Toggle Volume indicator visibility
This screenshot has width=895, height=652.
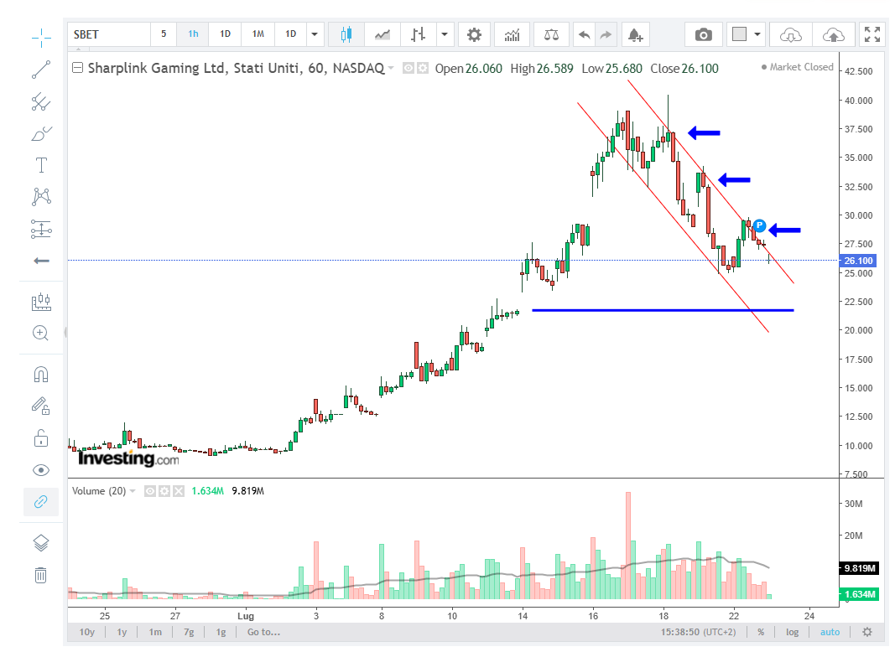pyautogui.click(x=150, y=491)
